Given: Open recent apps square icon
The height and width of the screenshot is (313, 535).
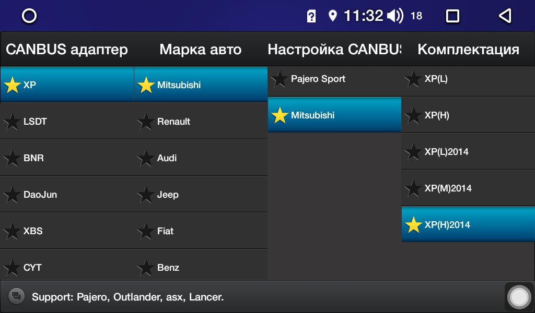Looking at the screenshot, I should (x=452, y=16).
